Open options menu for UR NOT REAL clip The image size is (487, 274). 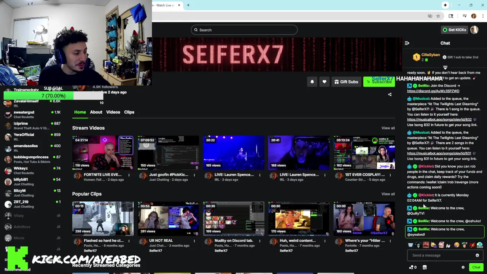[194, 241]
